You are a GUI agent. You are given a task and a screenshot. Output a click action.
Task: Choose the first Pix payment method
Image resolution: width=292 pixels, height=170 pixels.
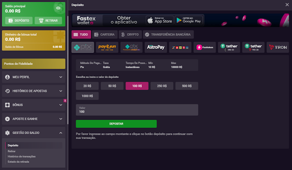[83, 47]
